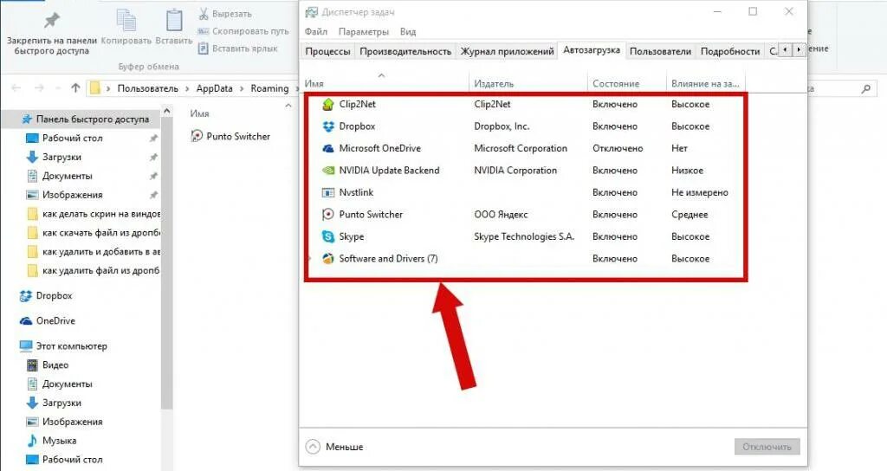
Task: Click the Dropbox icon in Explorer sidebar
Action: 25,296
